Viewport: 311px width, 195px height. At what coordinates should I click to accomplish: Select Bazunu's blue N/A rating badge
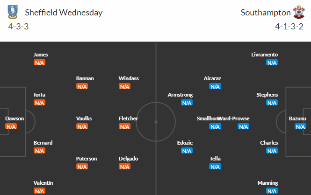[x=301, y=126]
